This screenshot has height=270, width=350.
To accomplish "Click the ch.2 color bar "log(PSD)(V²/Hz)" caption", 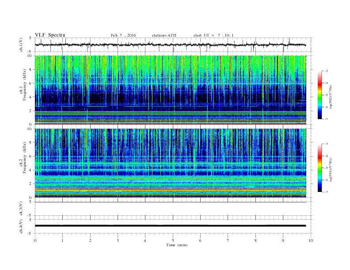I will pyautogui.click(x=331, y=169).
